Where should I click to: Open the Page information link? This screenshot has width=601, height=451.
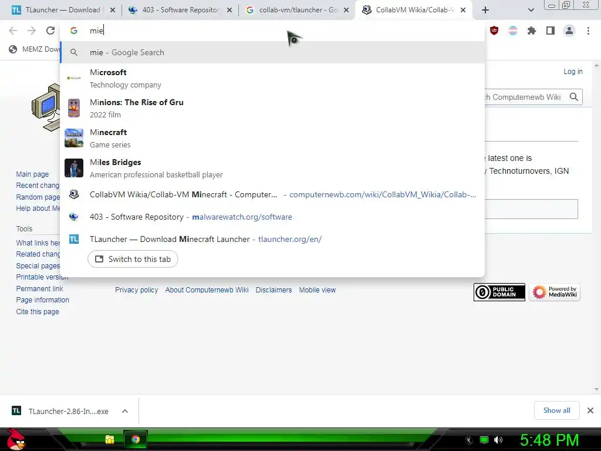point(42,300)
